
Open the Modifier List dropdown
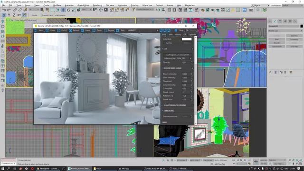[285, 31]
